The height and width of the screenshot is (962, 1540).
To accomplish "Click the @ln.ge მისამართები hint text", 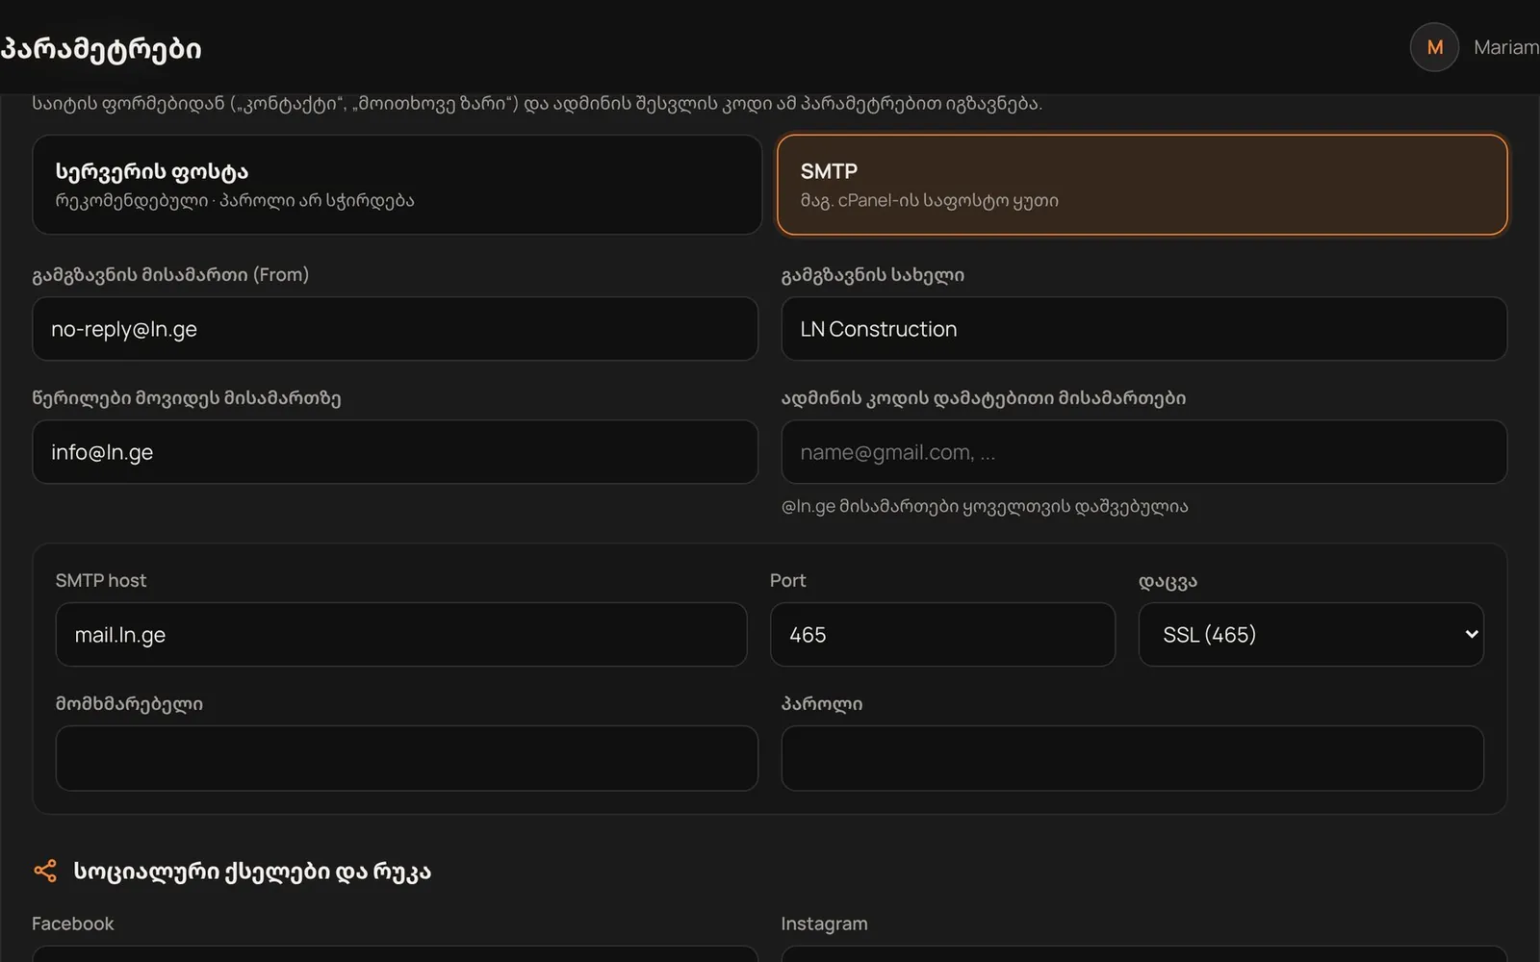I will pos(985,506).
